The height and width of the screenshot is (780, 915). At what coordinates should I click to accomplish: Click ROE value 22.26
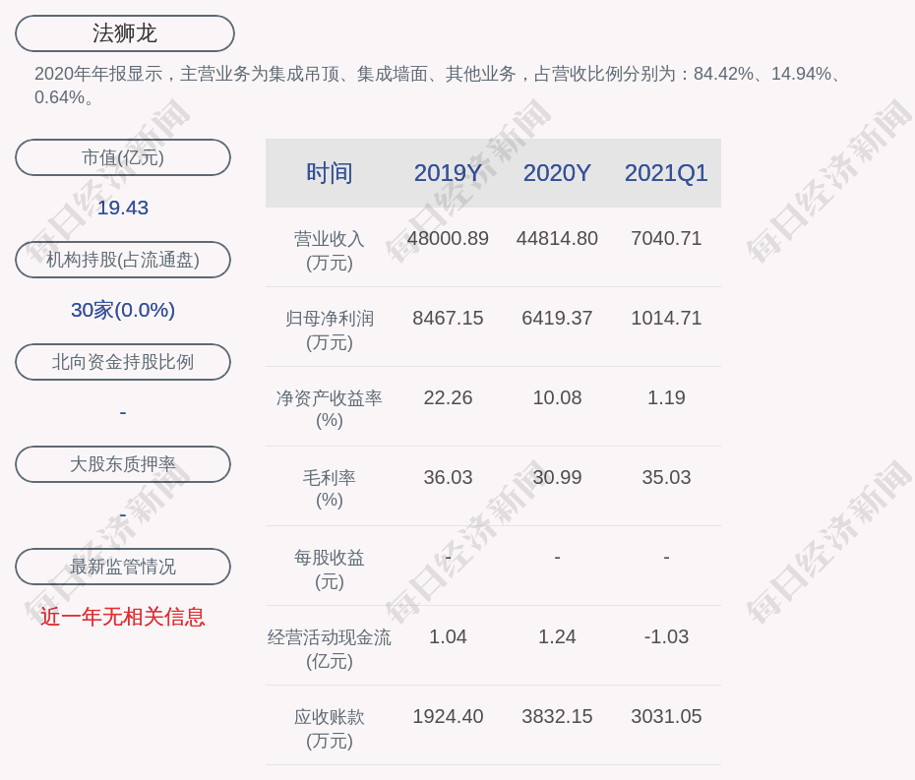click(x=448, y=398)
